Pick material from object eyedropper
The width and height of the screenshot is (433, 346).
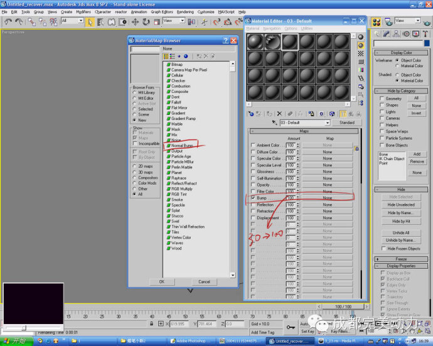tap(274, 122)
